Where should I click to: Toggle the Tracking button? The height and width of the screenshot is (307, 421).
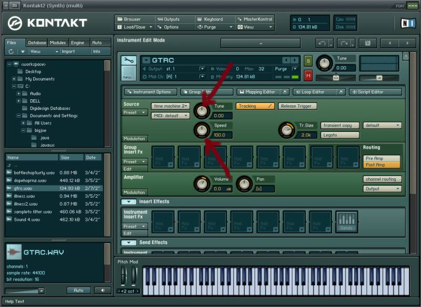[x=255, y=106]
